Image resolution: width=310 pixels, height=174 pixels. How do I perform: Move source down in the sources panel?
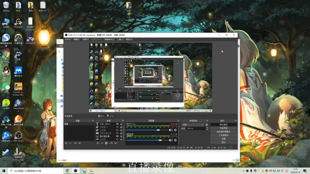pyautogui.click(x=115, y=143)
